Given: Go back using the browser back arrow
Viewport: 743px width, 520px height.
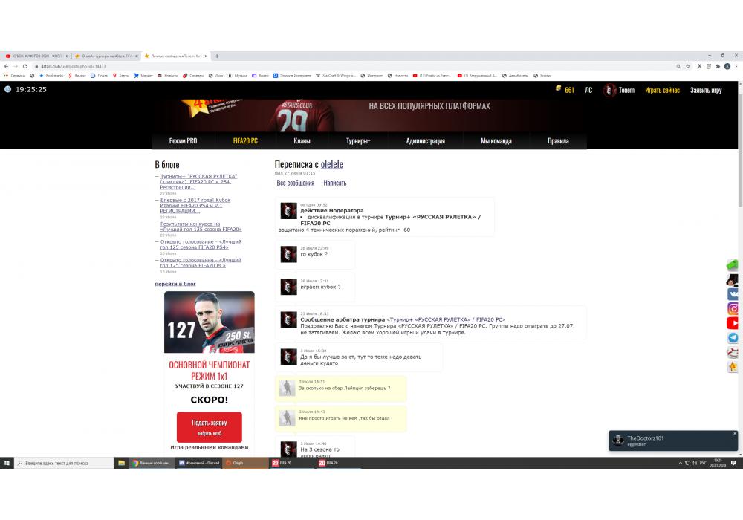Looking at the screenshot, I should click(6, 66).
